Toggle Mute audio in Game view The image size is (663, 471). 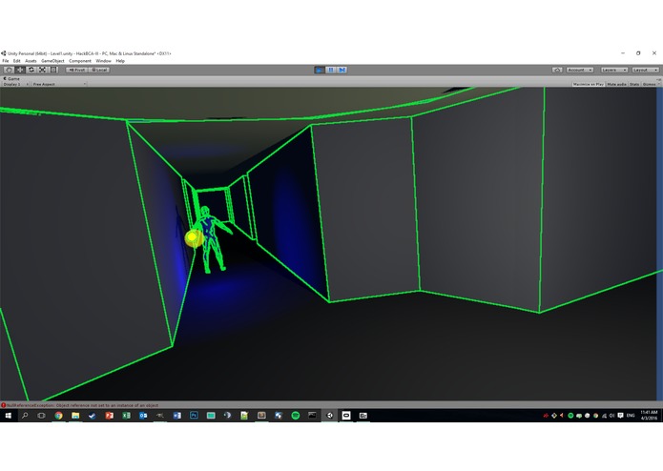[616, 84]
